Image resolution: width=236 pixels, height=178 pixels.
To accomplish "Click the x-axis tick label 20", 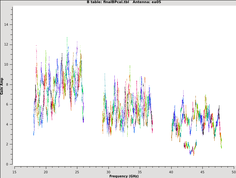I will click(46, 172).
